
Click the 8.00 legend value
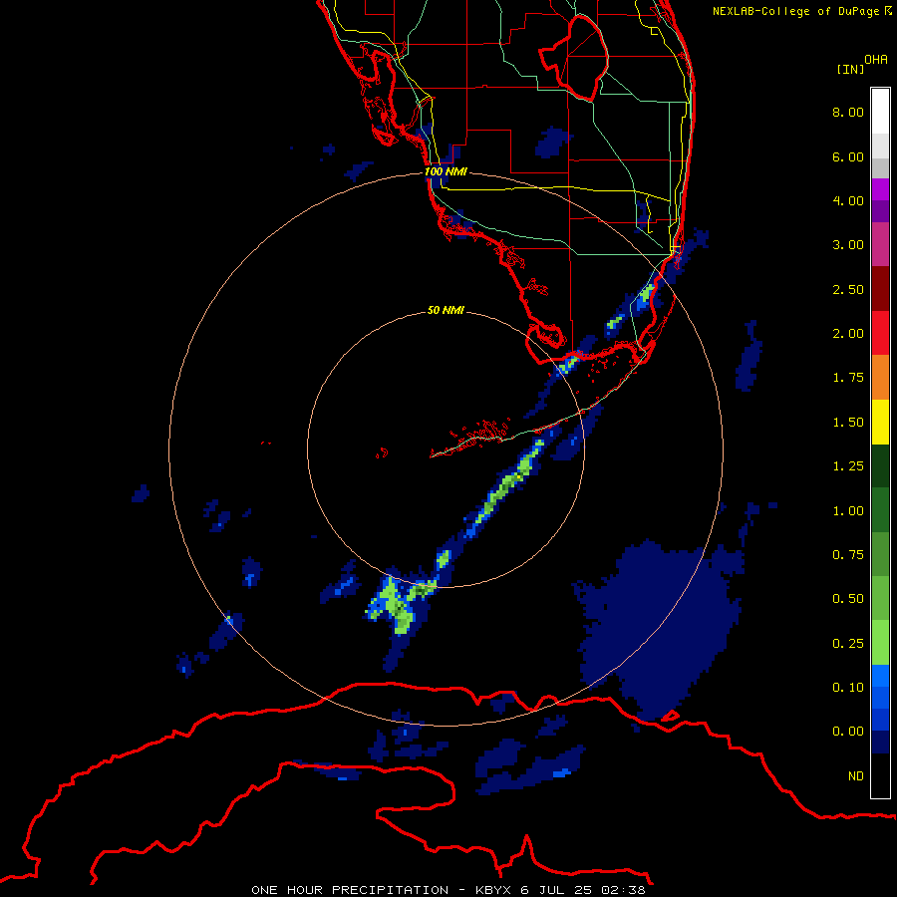(x=848, y=112)
